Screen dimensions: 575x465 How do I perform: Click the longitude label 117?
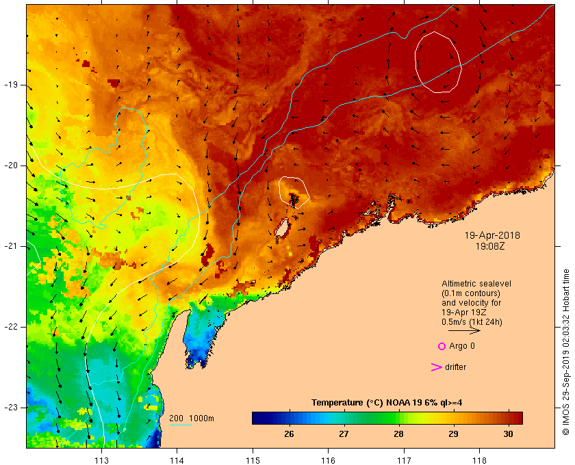tap(404, 460)
